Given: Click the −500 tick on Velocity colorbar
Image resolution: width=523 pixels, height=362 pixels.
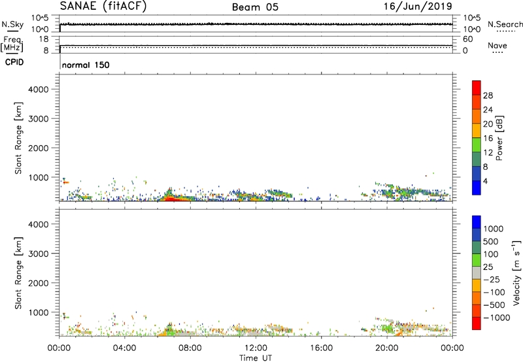Looking at the screenshot, I should click(x=494, y=305).
